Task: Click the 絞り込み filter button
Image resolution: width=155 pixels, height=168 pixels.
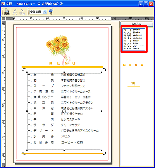Action: [136, 24]
